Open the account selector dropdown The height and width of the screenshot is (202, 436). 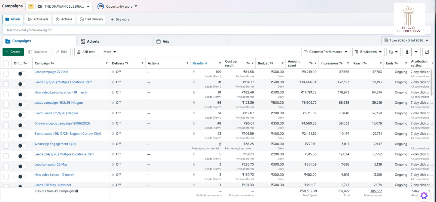click(59, 6)
